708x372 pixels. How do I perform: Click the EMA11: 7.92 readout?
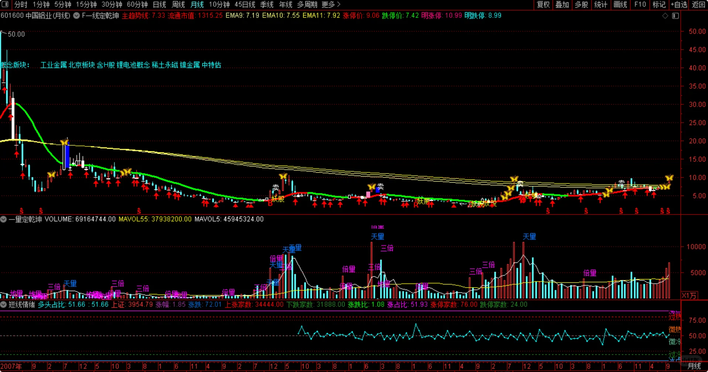(321, 16)
